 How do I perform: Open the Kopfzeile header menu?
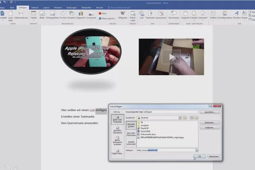point(185,15)
